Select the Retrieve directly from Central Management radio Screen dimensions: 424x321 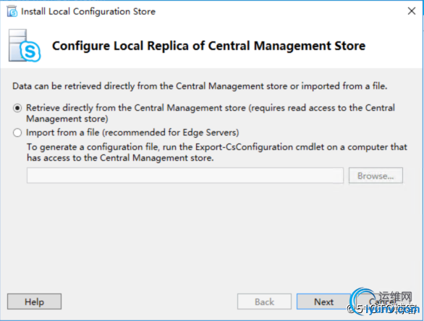(17, 108)
